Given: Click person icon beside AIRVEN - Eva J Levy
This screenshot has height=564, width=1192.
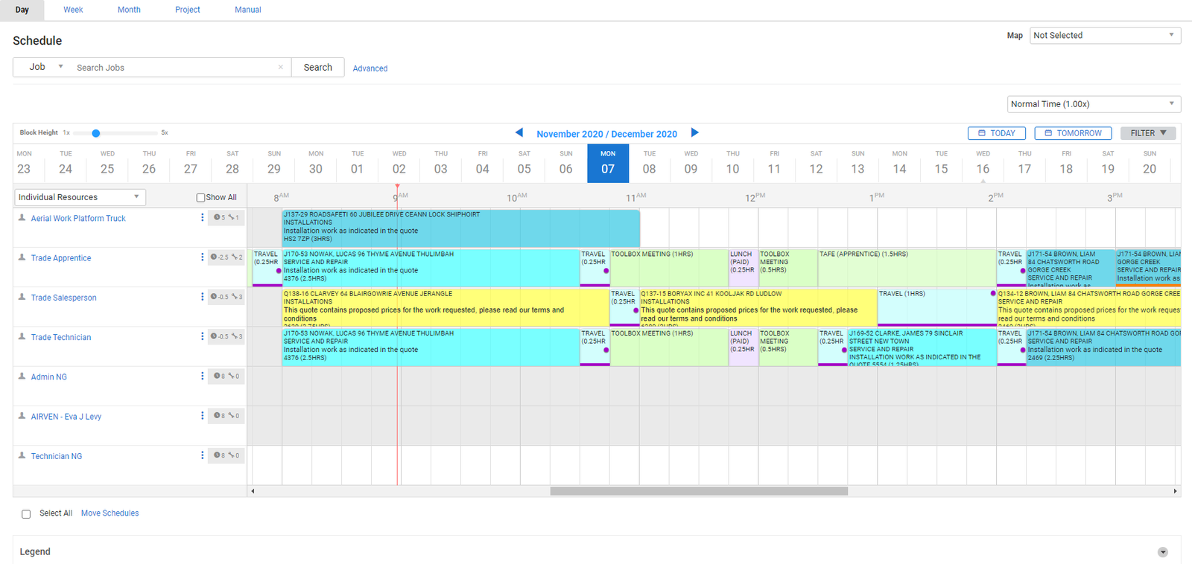Looking at the screenshot, I should pyautogui.click(x=22, y=415).
